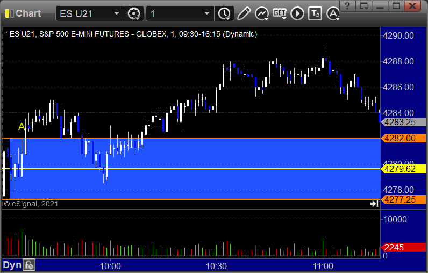Open the symbol settings gear menu
The width and height of the screenshot is (428, 273).
point(134,13)
